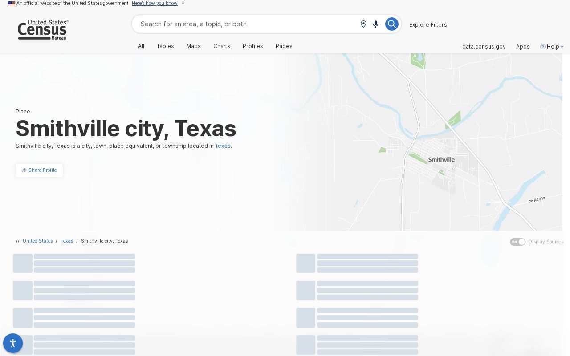Focus the area or topic search field
Screen dimensions: 570x356
pos(247,24)
